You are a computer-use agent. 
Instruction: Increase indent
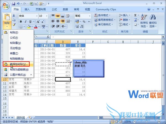tap(58, 26)
